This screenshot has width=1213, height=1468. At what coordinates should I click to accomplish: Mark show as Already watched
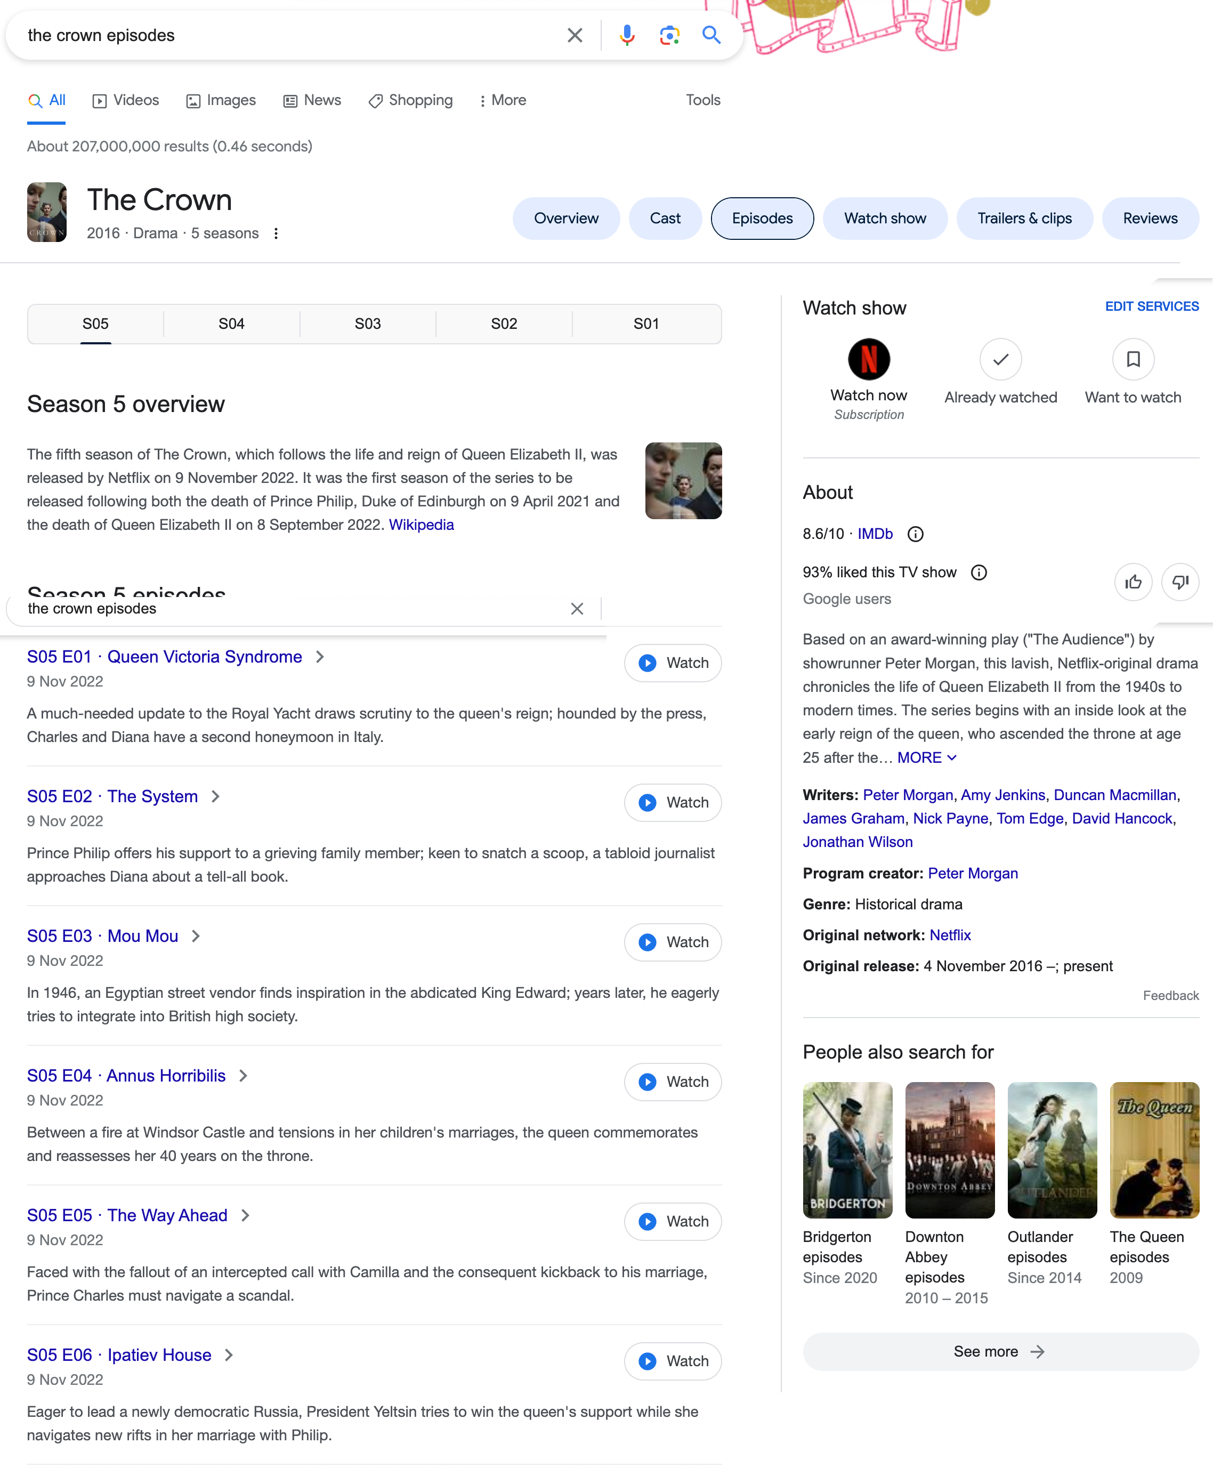1000,359
